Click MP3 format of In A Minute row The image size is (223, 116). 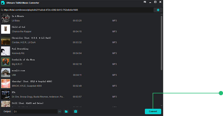coord(114,21)
